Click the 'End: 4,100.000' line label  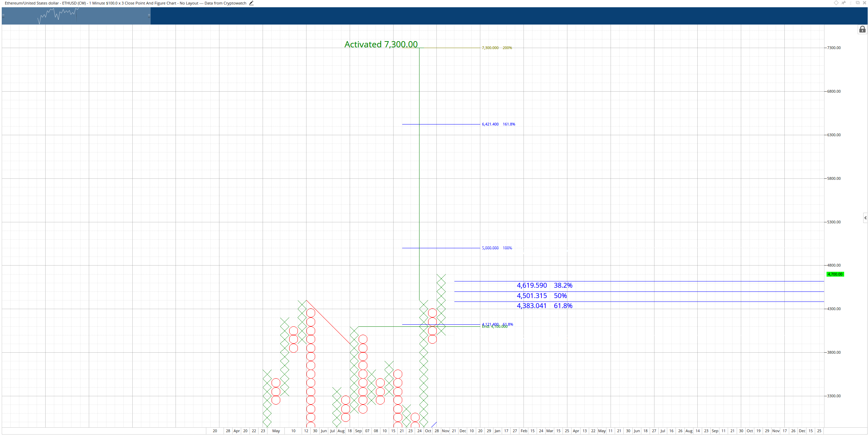[x=495, y=327]
